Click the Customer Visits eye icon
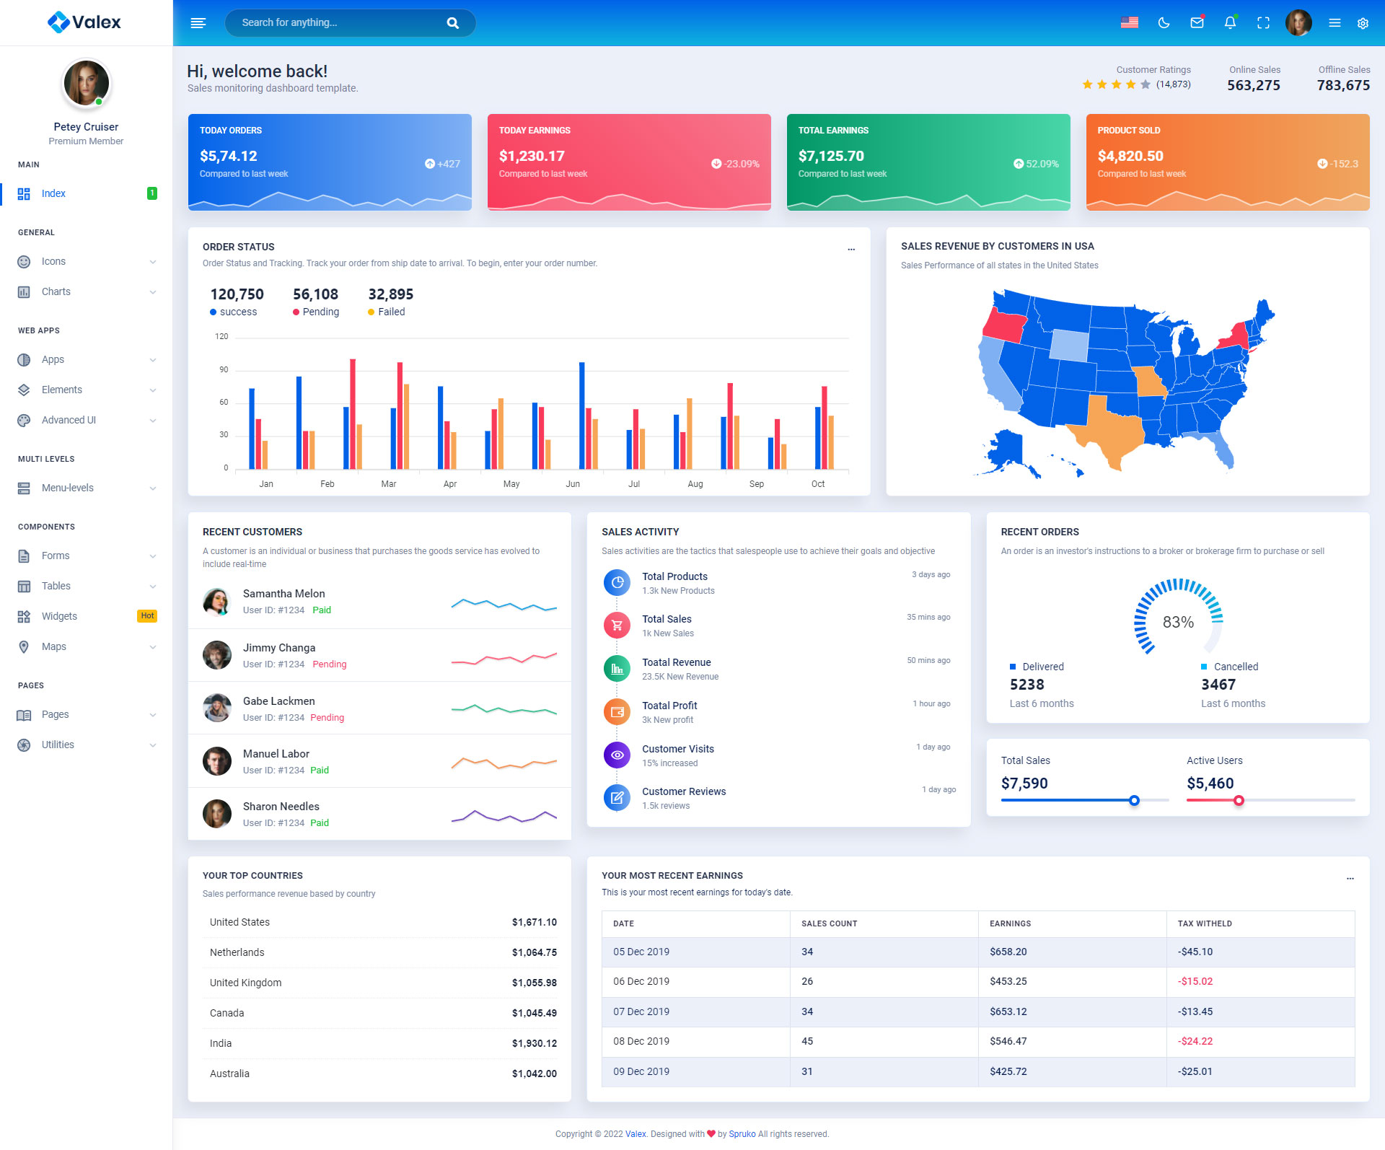1385x1150 pixels. 617,755
